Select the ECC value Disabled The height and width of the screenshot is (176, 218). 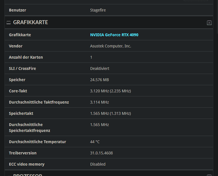(x=98, y=164)
